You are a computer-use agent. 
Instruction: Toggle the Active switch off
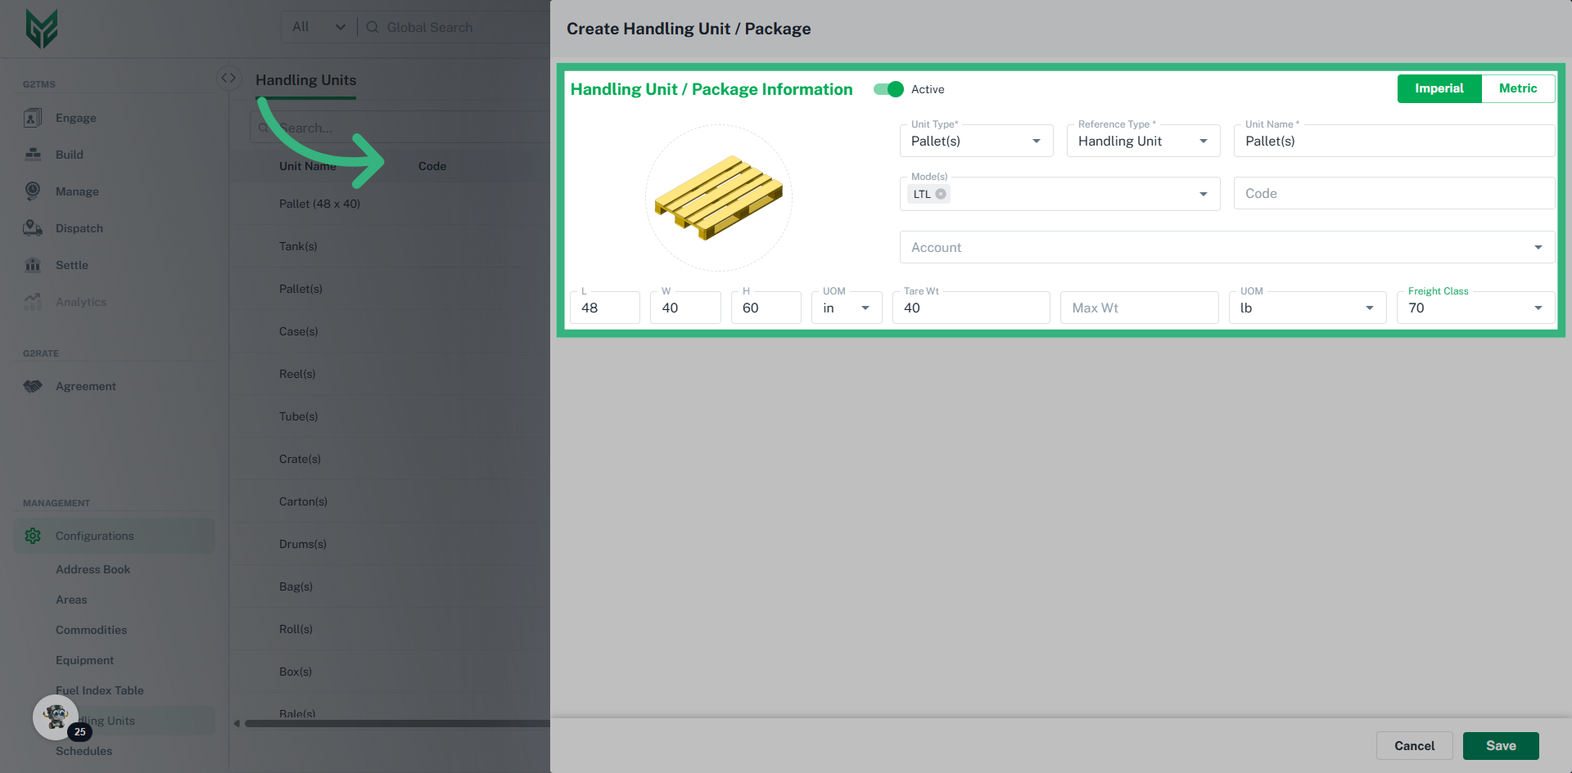(888, 89)
